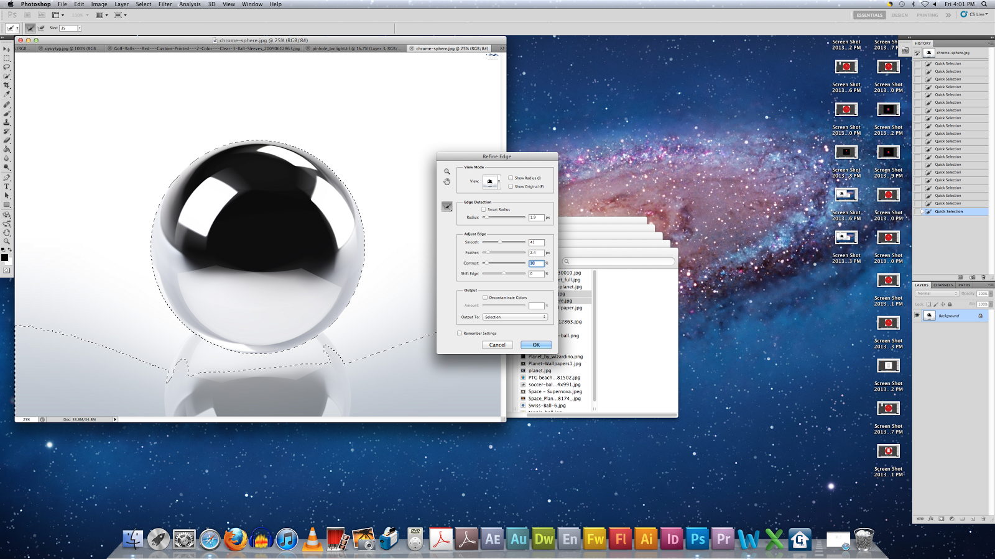Open the layer blending mode dropdown

point(937,293)
